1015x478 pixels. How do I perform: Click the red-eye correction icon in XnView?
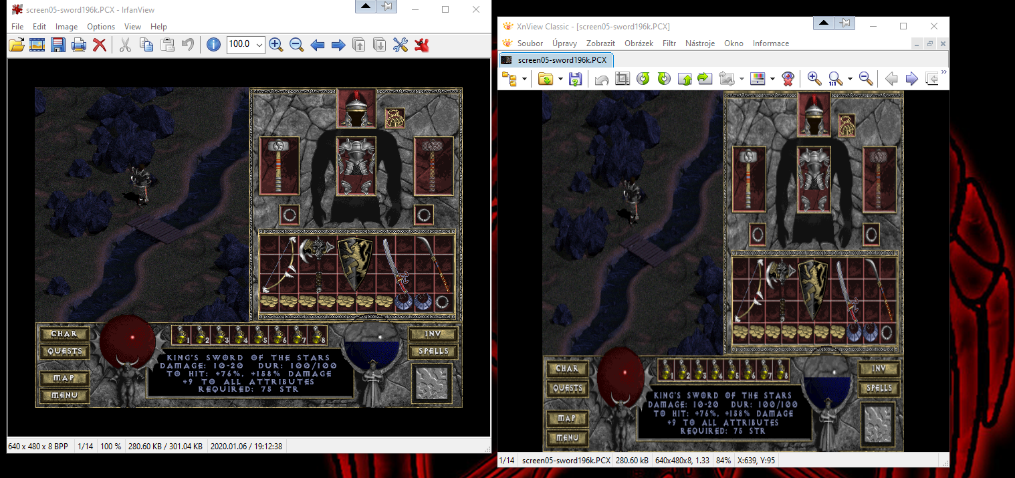pos(788,79)
